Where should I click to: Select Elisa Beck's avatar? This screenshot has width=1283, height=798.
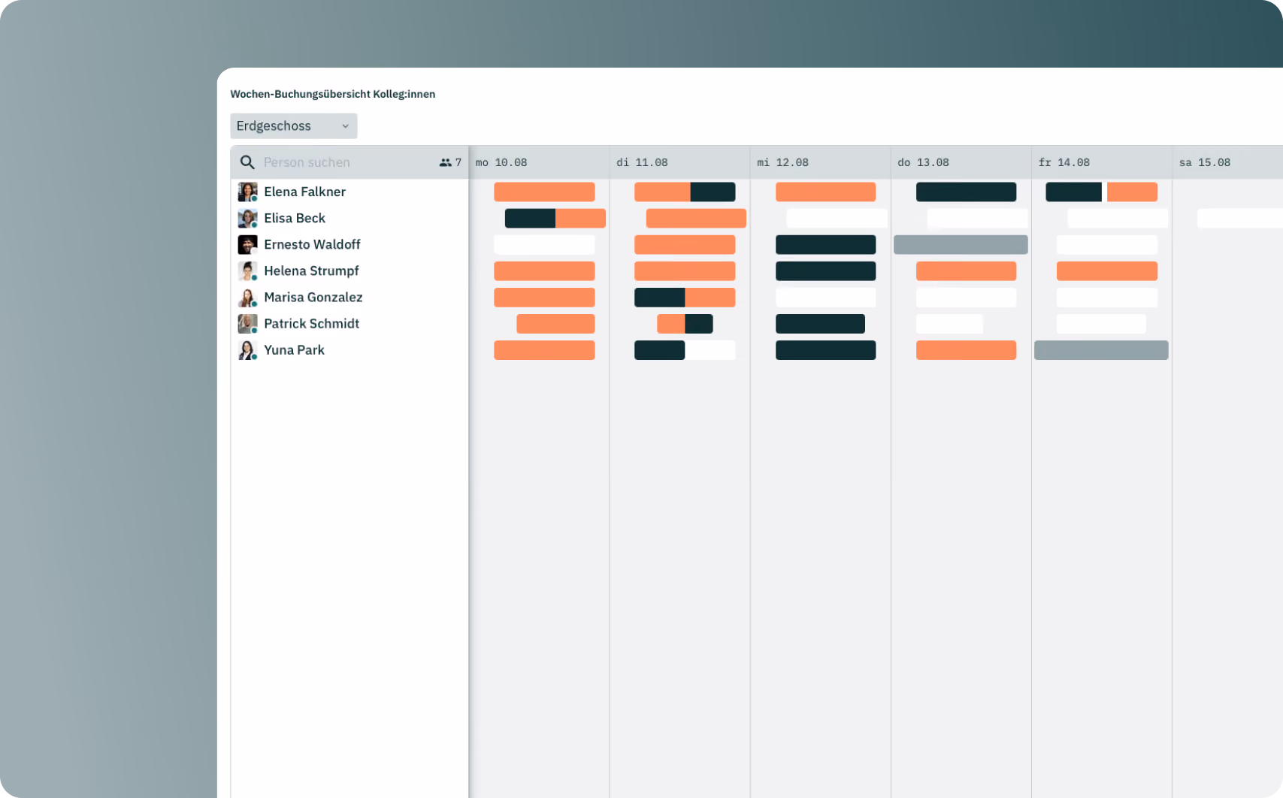(x=247, y=218)
